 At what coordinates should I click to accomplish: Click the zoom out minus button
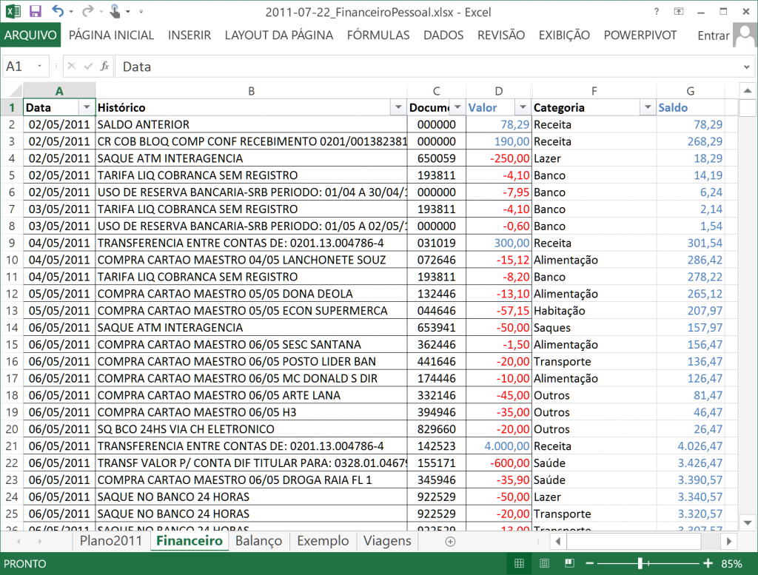[x=589, y=563]
